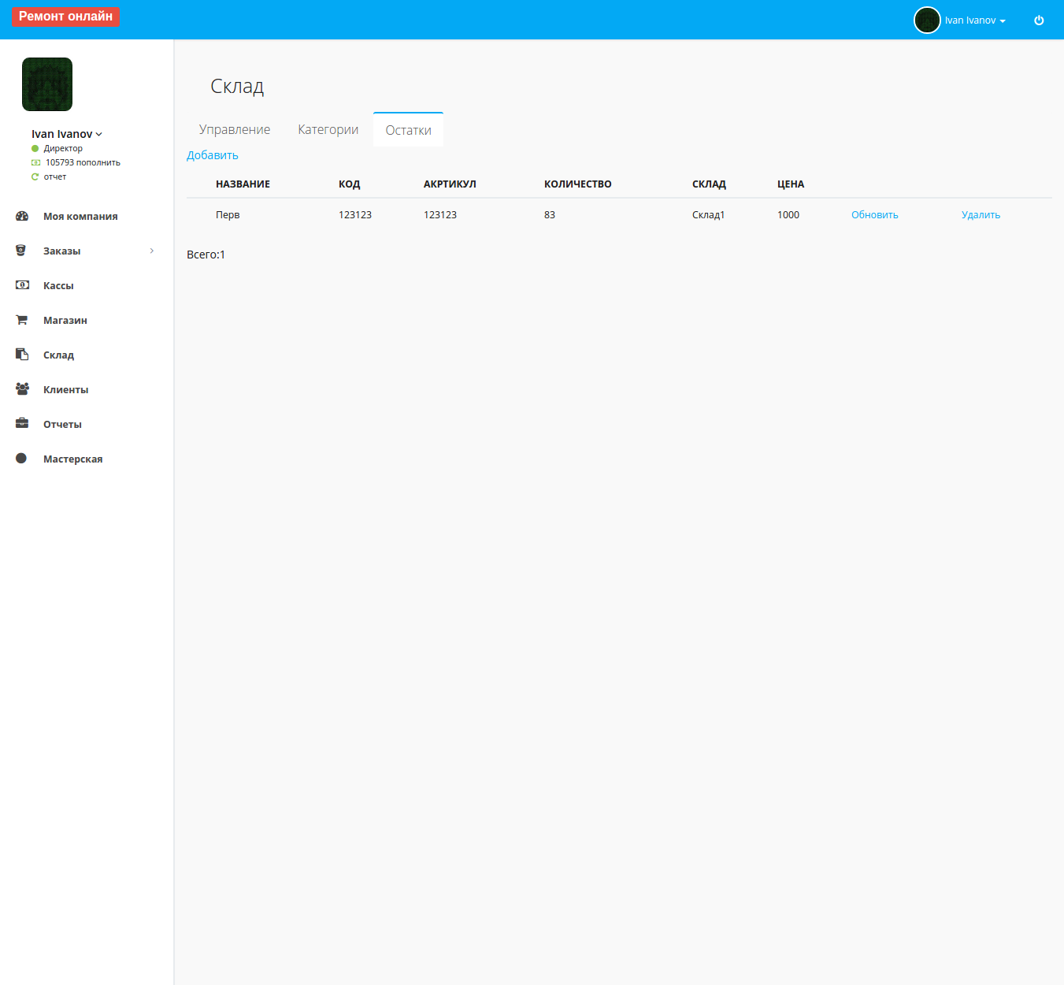Click the Отчеты briefcase icon
1064x985 pixels.
click(22, 424)
